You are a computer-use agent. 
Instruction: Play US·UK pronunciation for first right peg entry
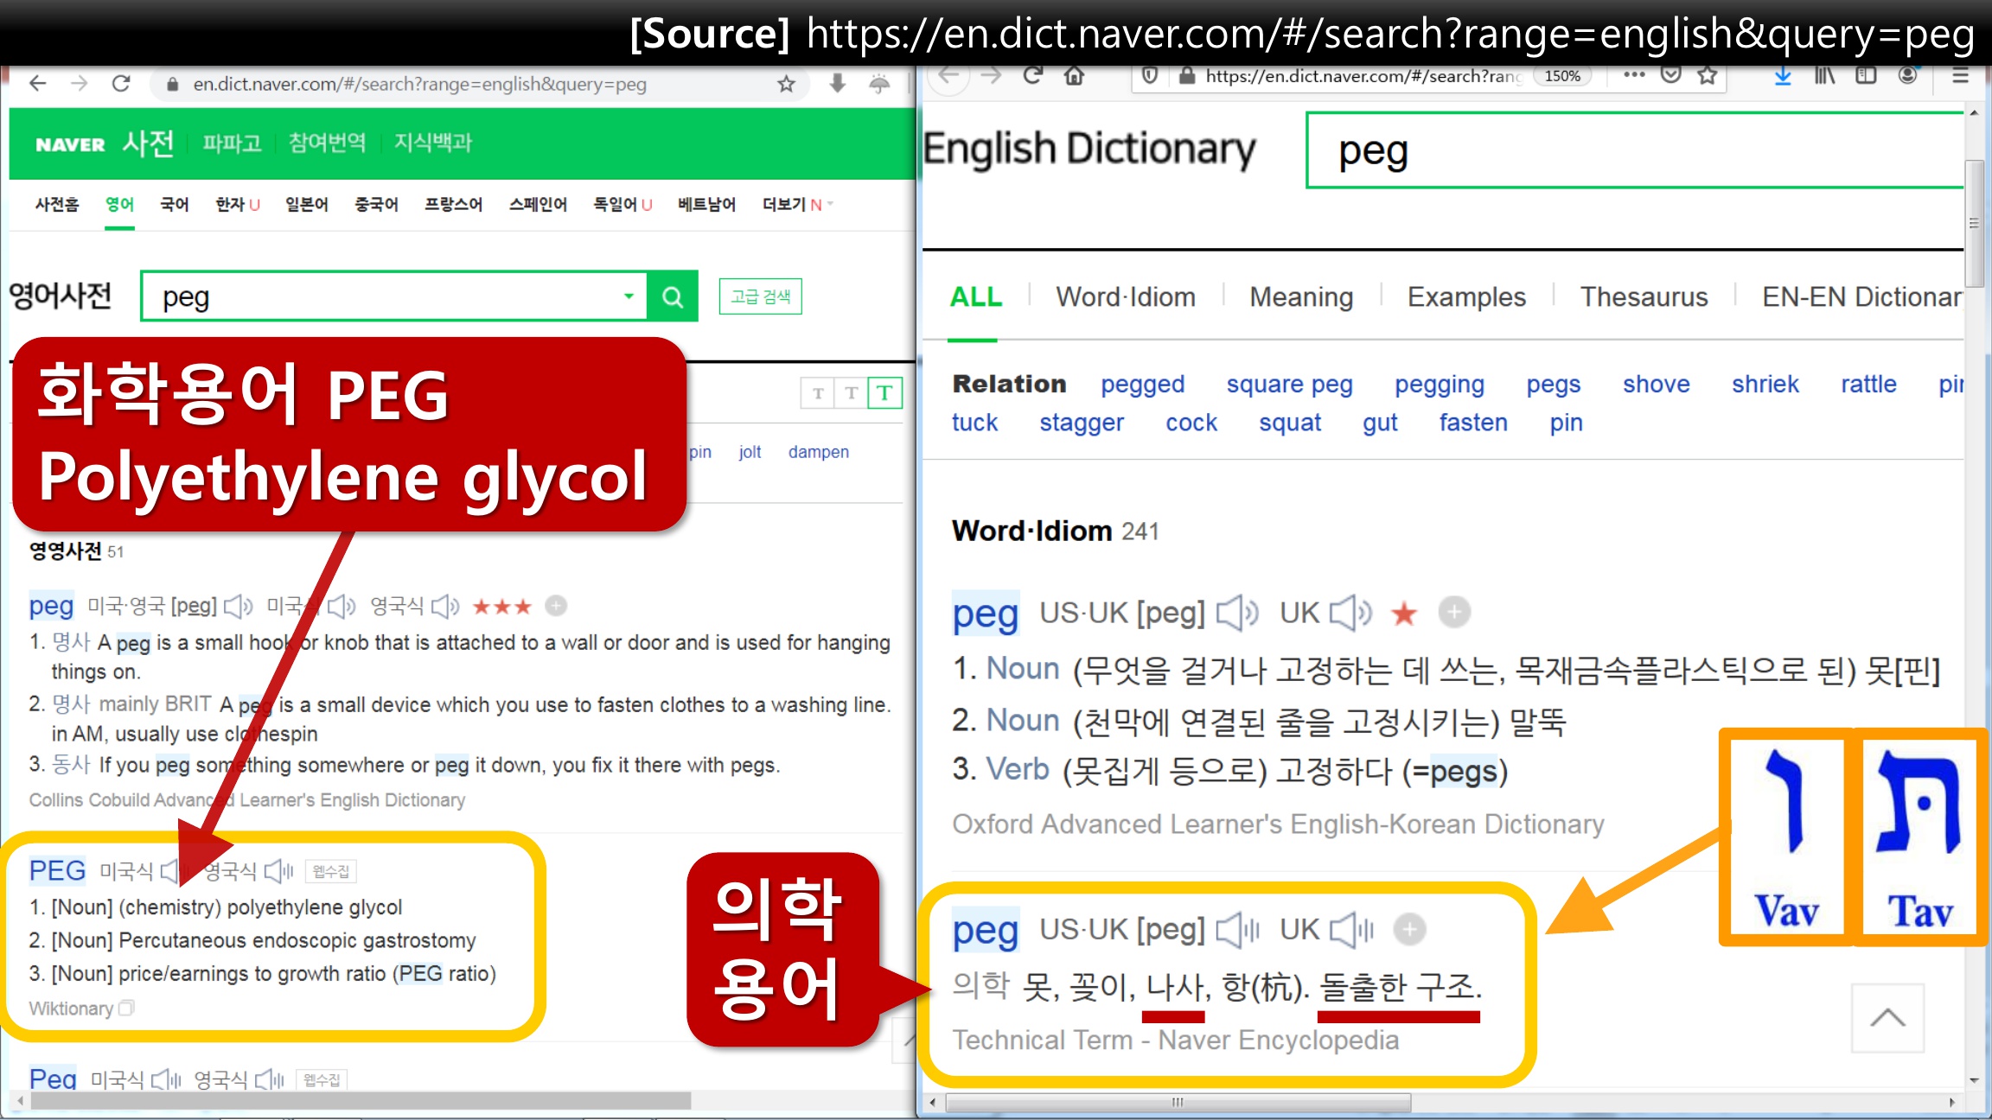click(1238, 613)
